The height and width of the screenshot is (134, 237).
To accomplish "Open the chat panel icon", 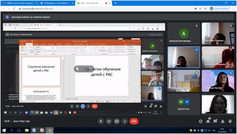I will pos(215,121).
